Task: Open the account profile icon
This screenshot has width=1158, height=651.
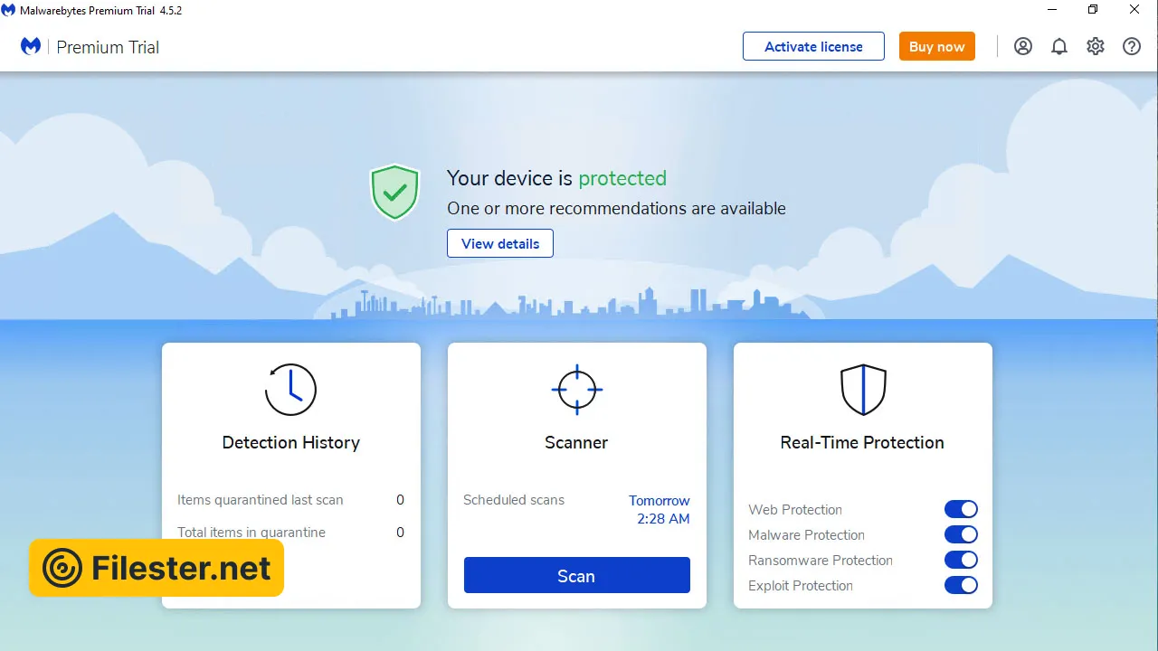Action: 1023,47
